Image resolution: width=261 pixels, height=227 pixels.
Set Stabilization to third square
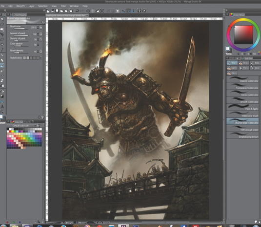tap(31, 58)
